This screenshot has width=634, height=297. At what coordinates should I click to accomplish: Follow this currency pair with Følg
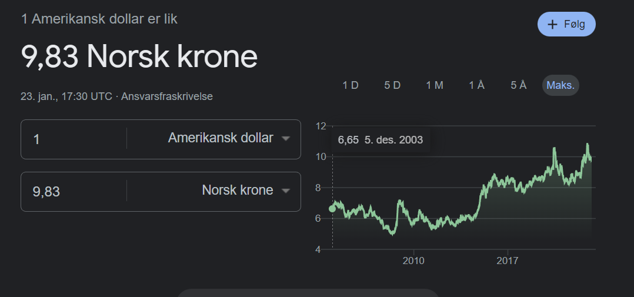click(x=566, y=24)
